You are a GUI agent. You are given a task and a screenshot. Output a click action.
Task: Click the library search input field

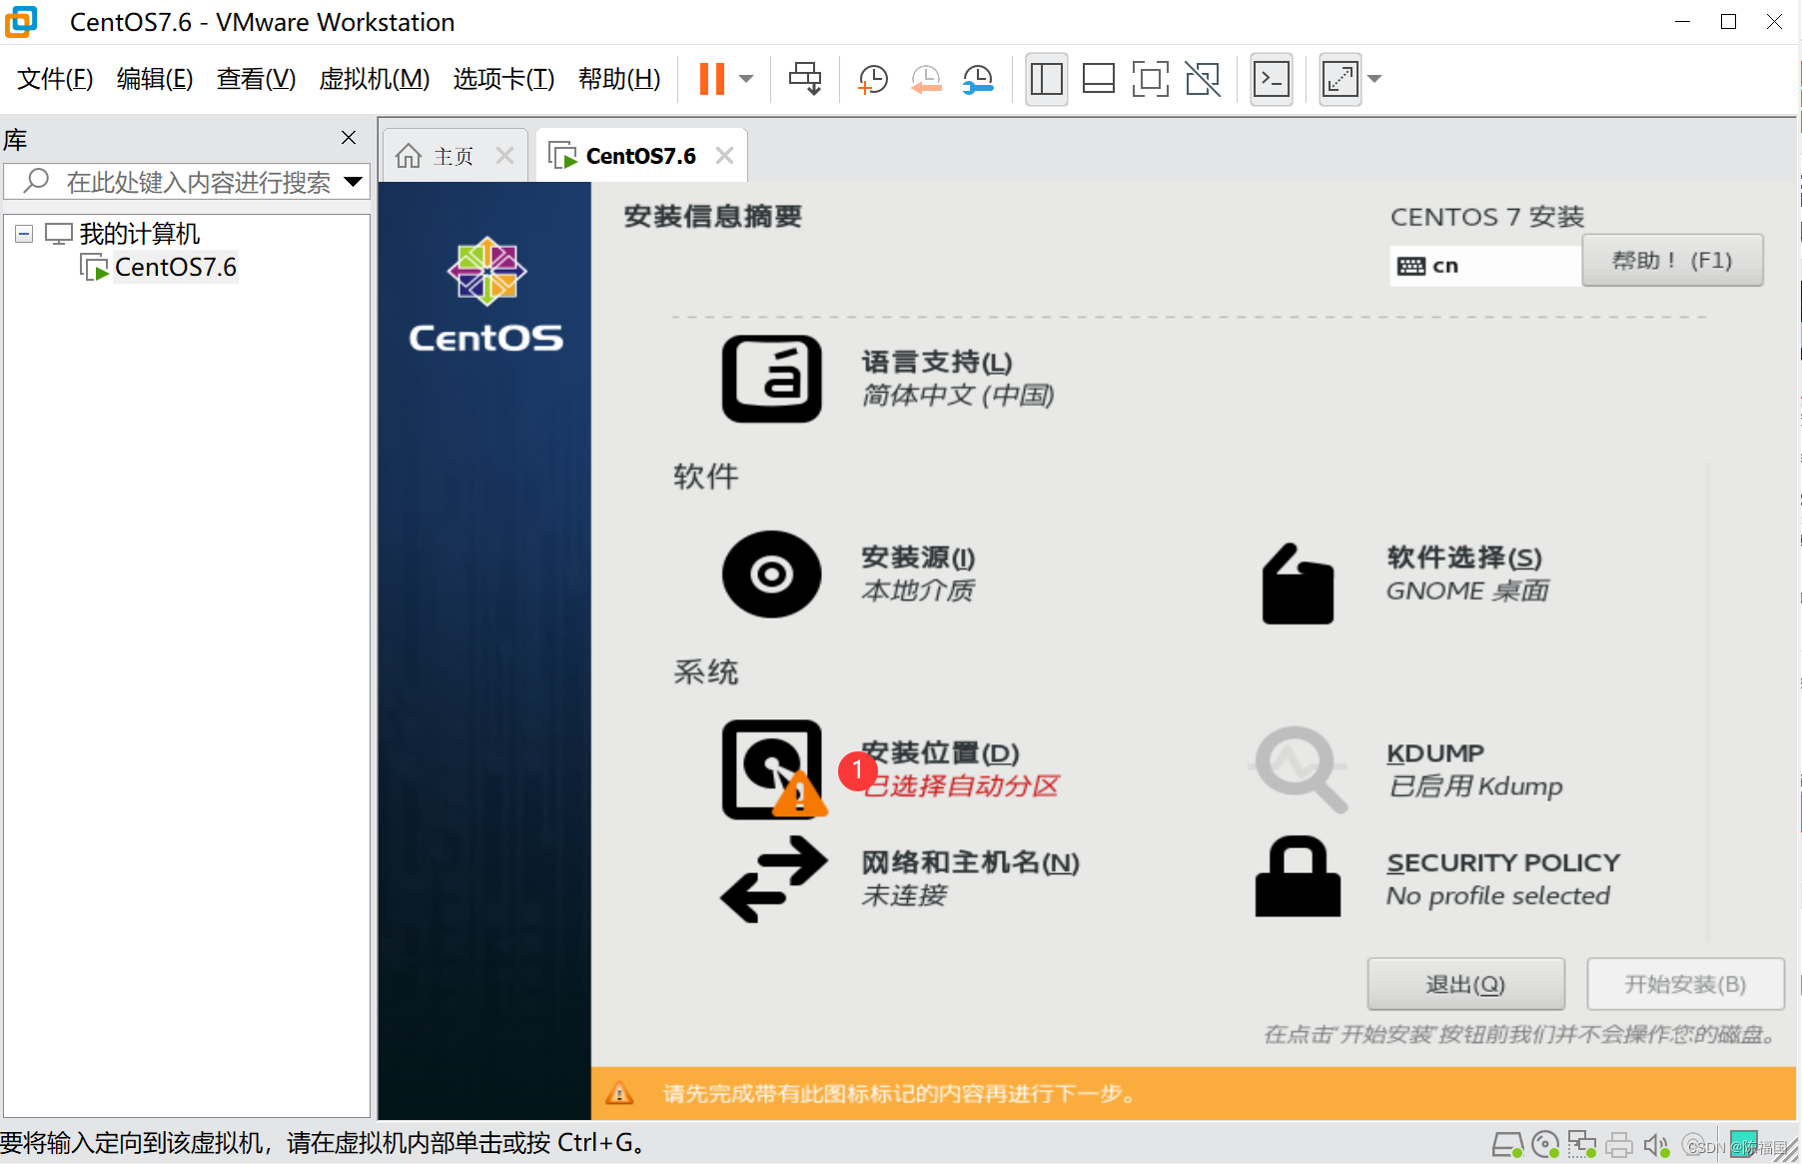coord(185,182)
